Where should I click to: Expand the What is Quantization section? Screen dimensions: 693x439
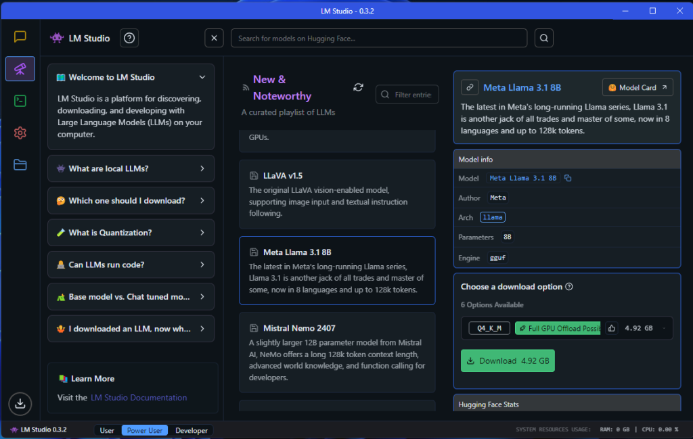click(x=131, y=232)
